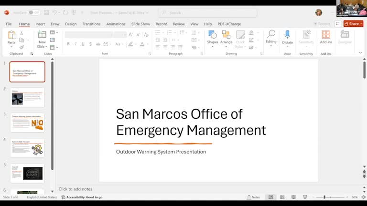The height and width of the screenshot is (206, 367).
Task: Click the Format Painter brush icon
Action: (x=22, y=47)
